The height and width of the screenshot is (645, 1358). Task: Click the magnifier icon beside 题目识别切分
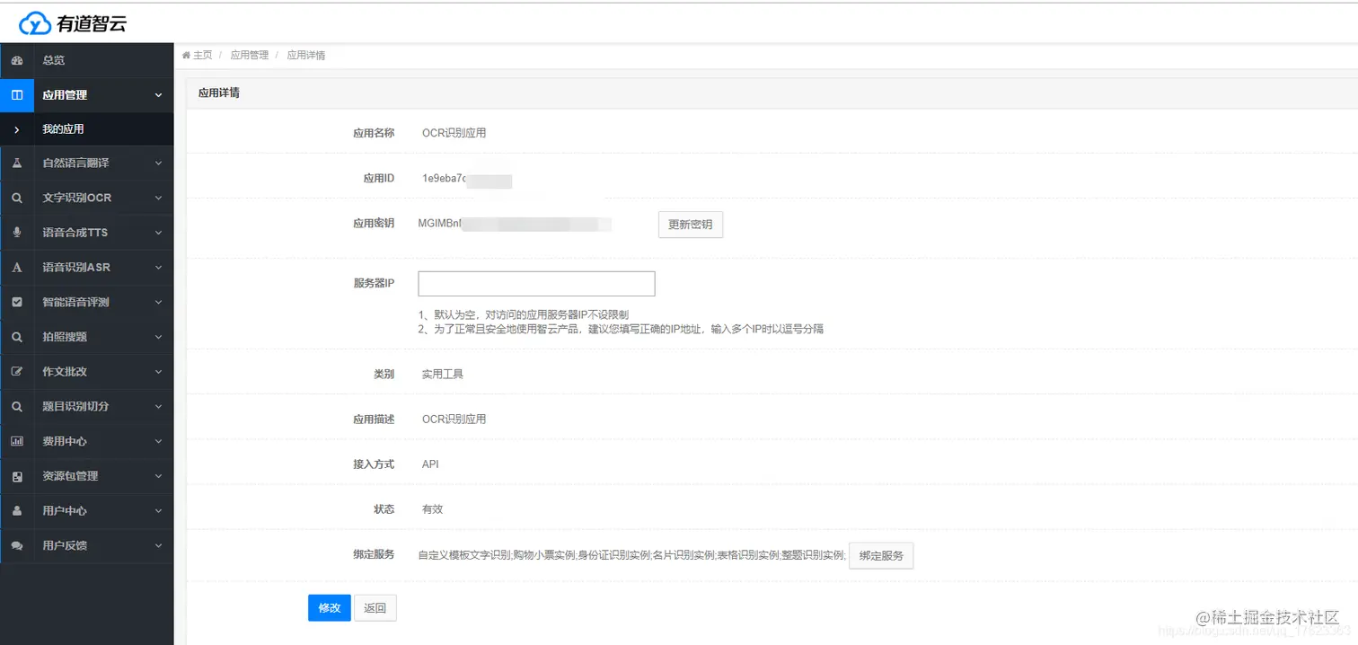coord(16,407)
